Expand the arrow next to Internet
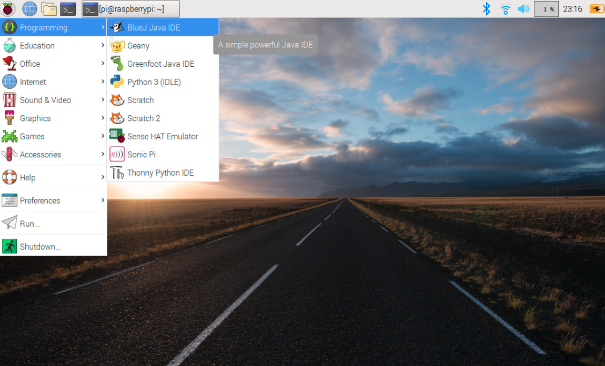605x366 pixels. point(103,82)
